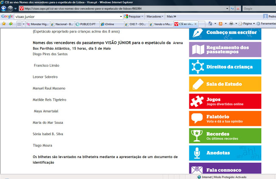Stop loading with the red X icon
Image resolution: width=276 pixels, height=179 pixels.
[238, 9]
